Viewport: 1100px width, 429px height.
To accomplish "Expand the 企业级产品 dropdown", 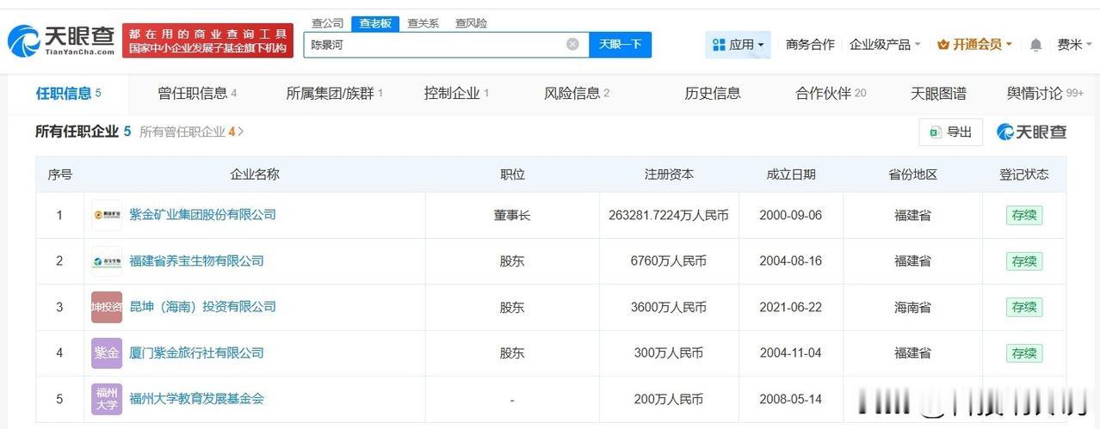I will tap(885, 45).
